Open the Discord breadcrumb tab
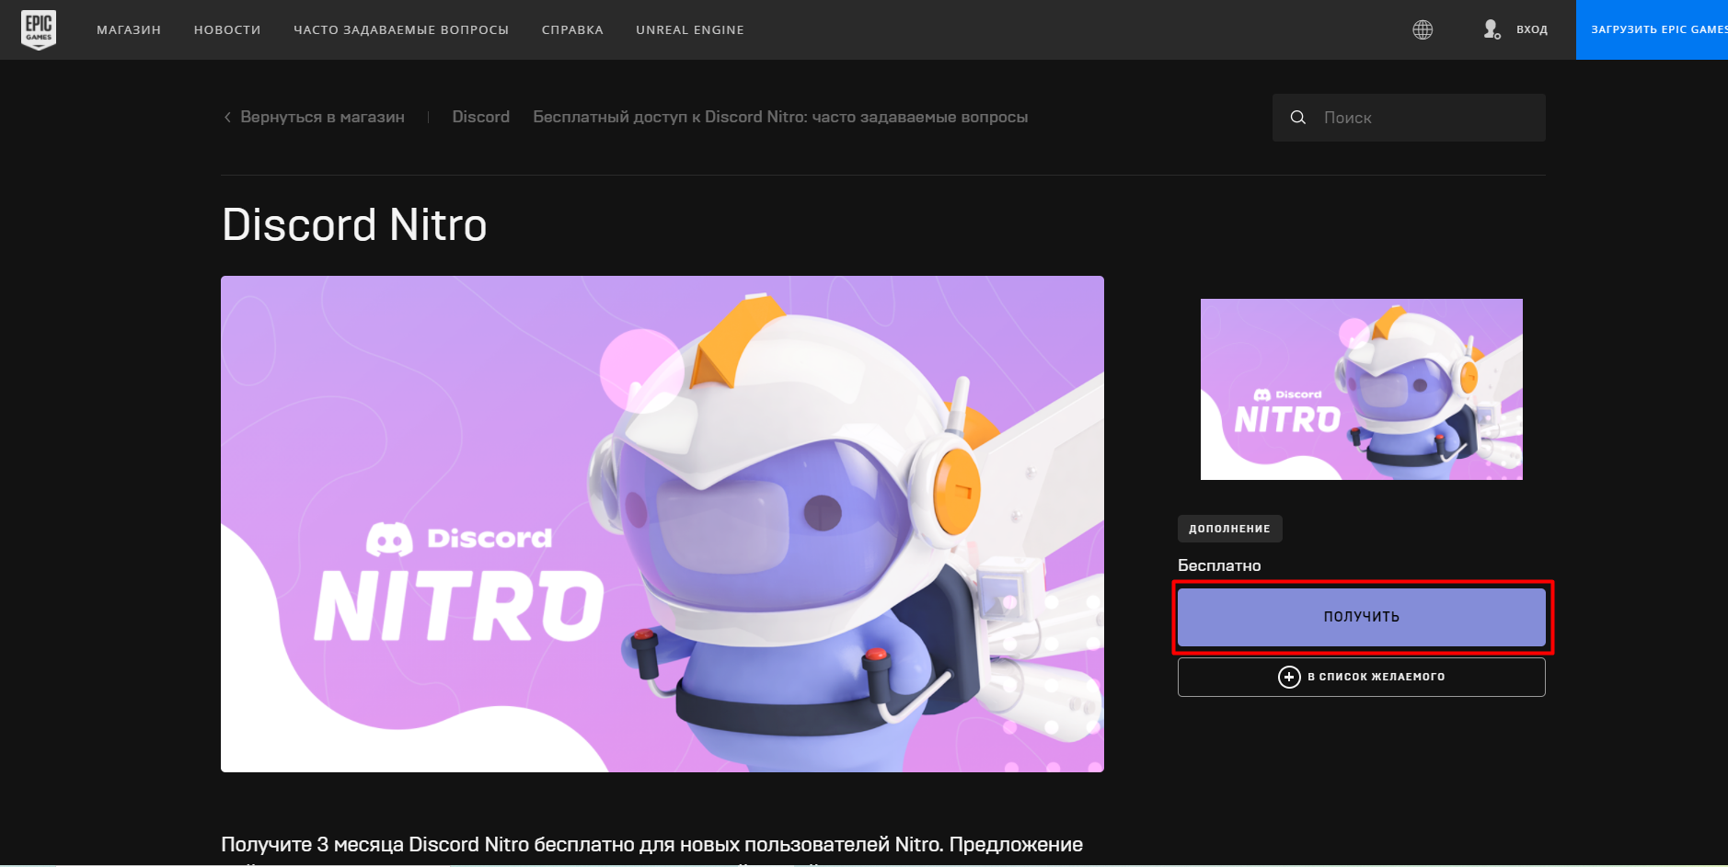1728x867 pixels. coord(480,117)
